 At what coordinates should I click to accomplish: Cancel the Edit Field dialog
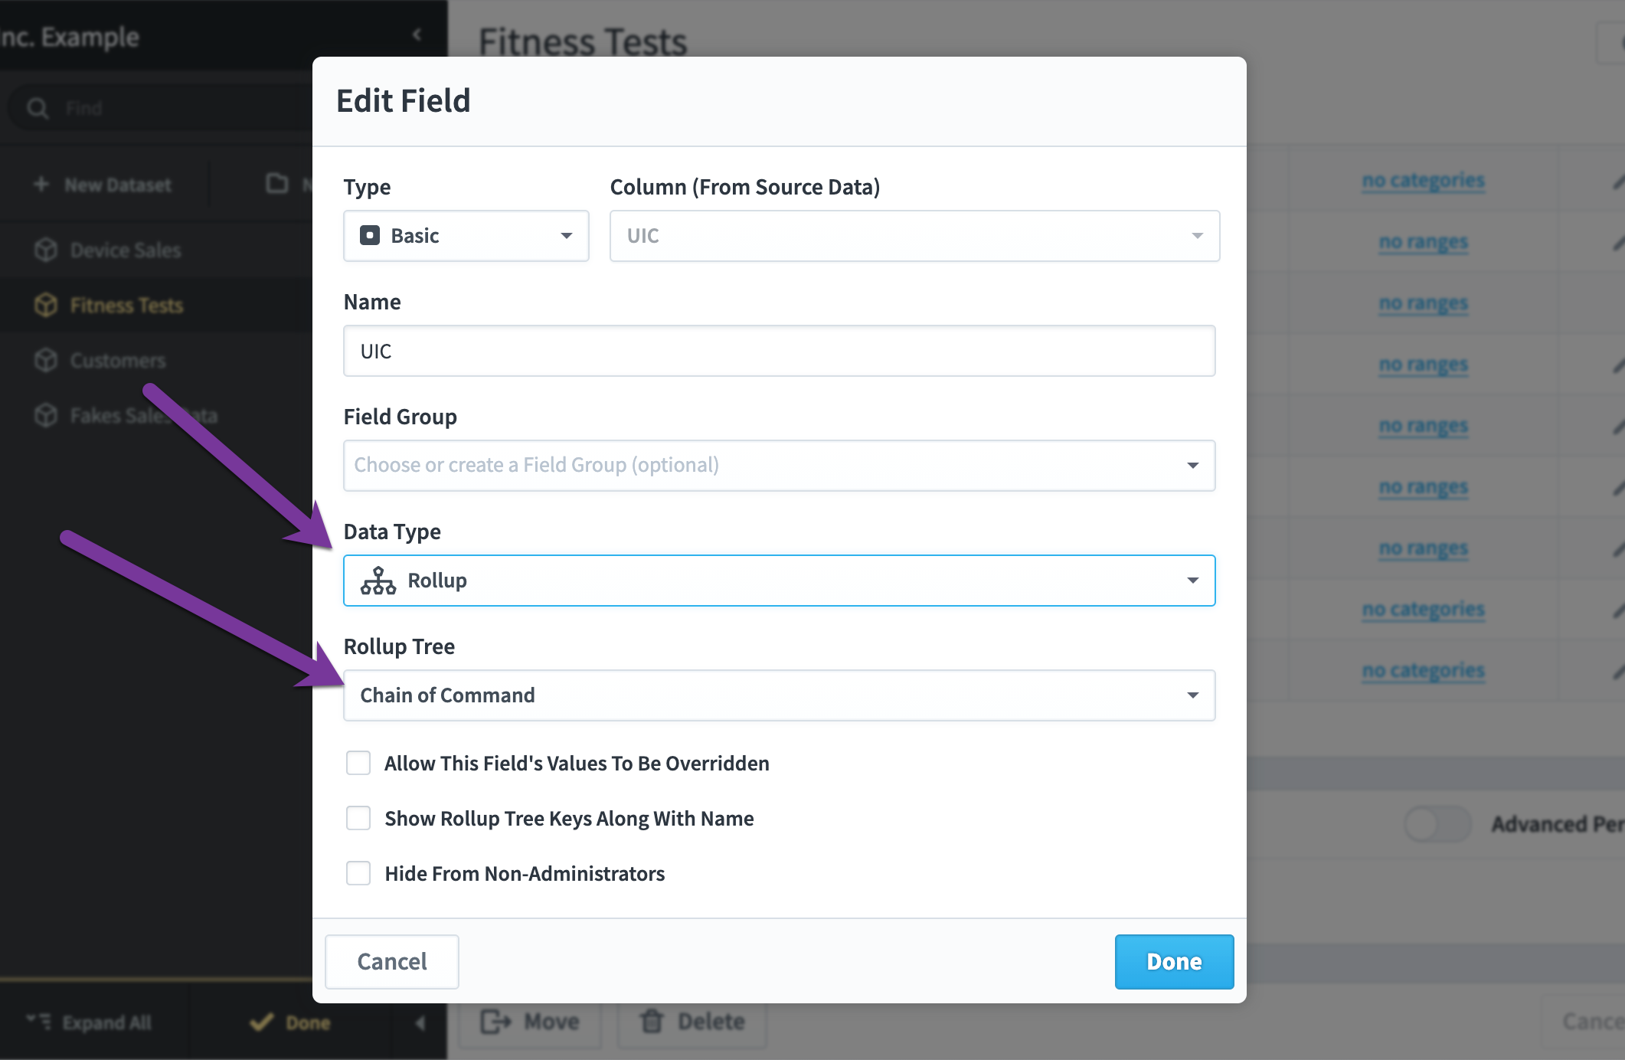click(392, 962)
